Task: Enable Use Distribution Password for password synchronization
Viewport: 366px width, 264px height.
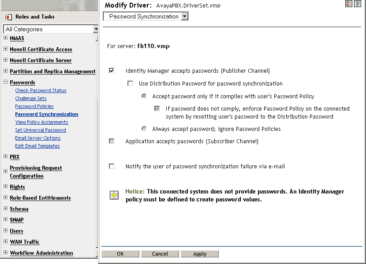Action: [130, 83]
